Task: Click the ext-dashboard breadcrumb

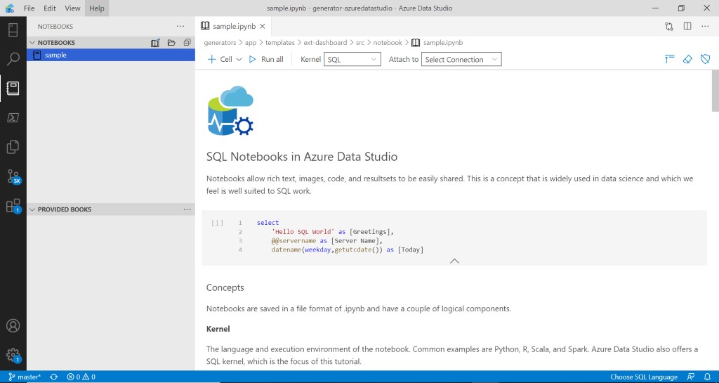Action: point(325,43)
